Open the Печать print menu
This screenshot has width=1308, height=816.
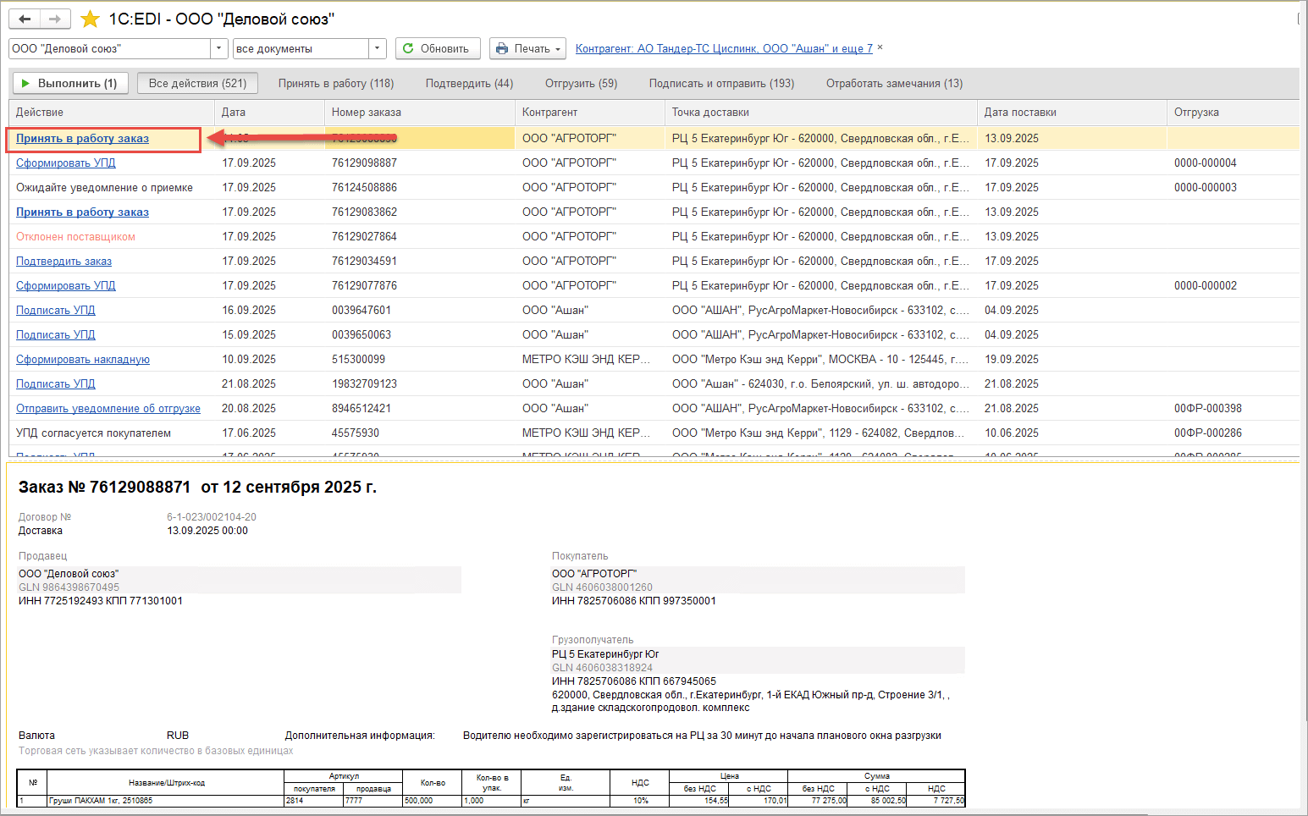point(527,48)
